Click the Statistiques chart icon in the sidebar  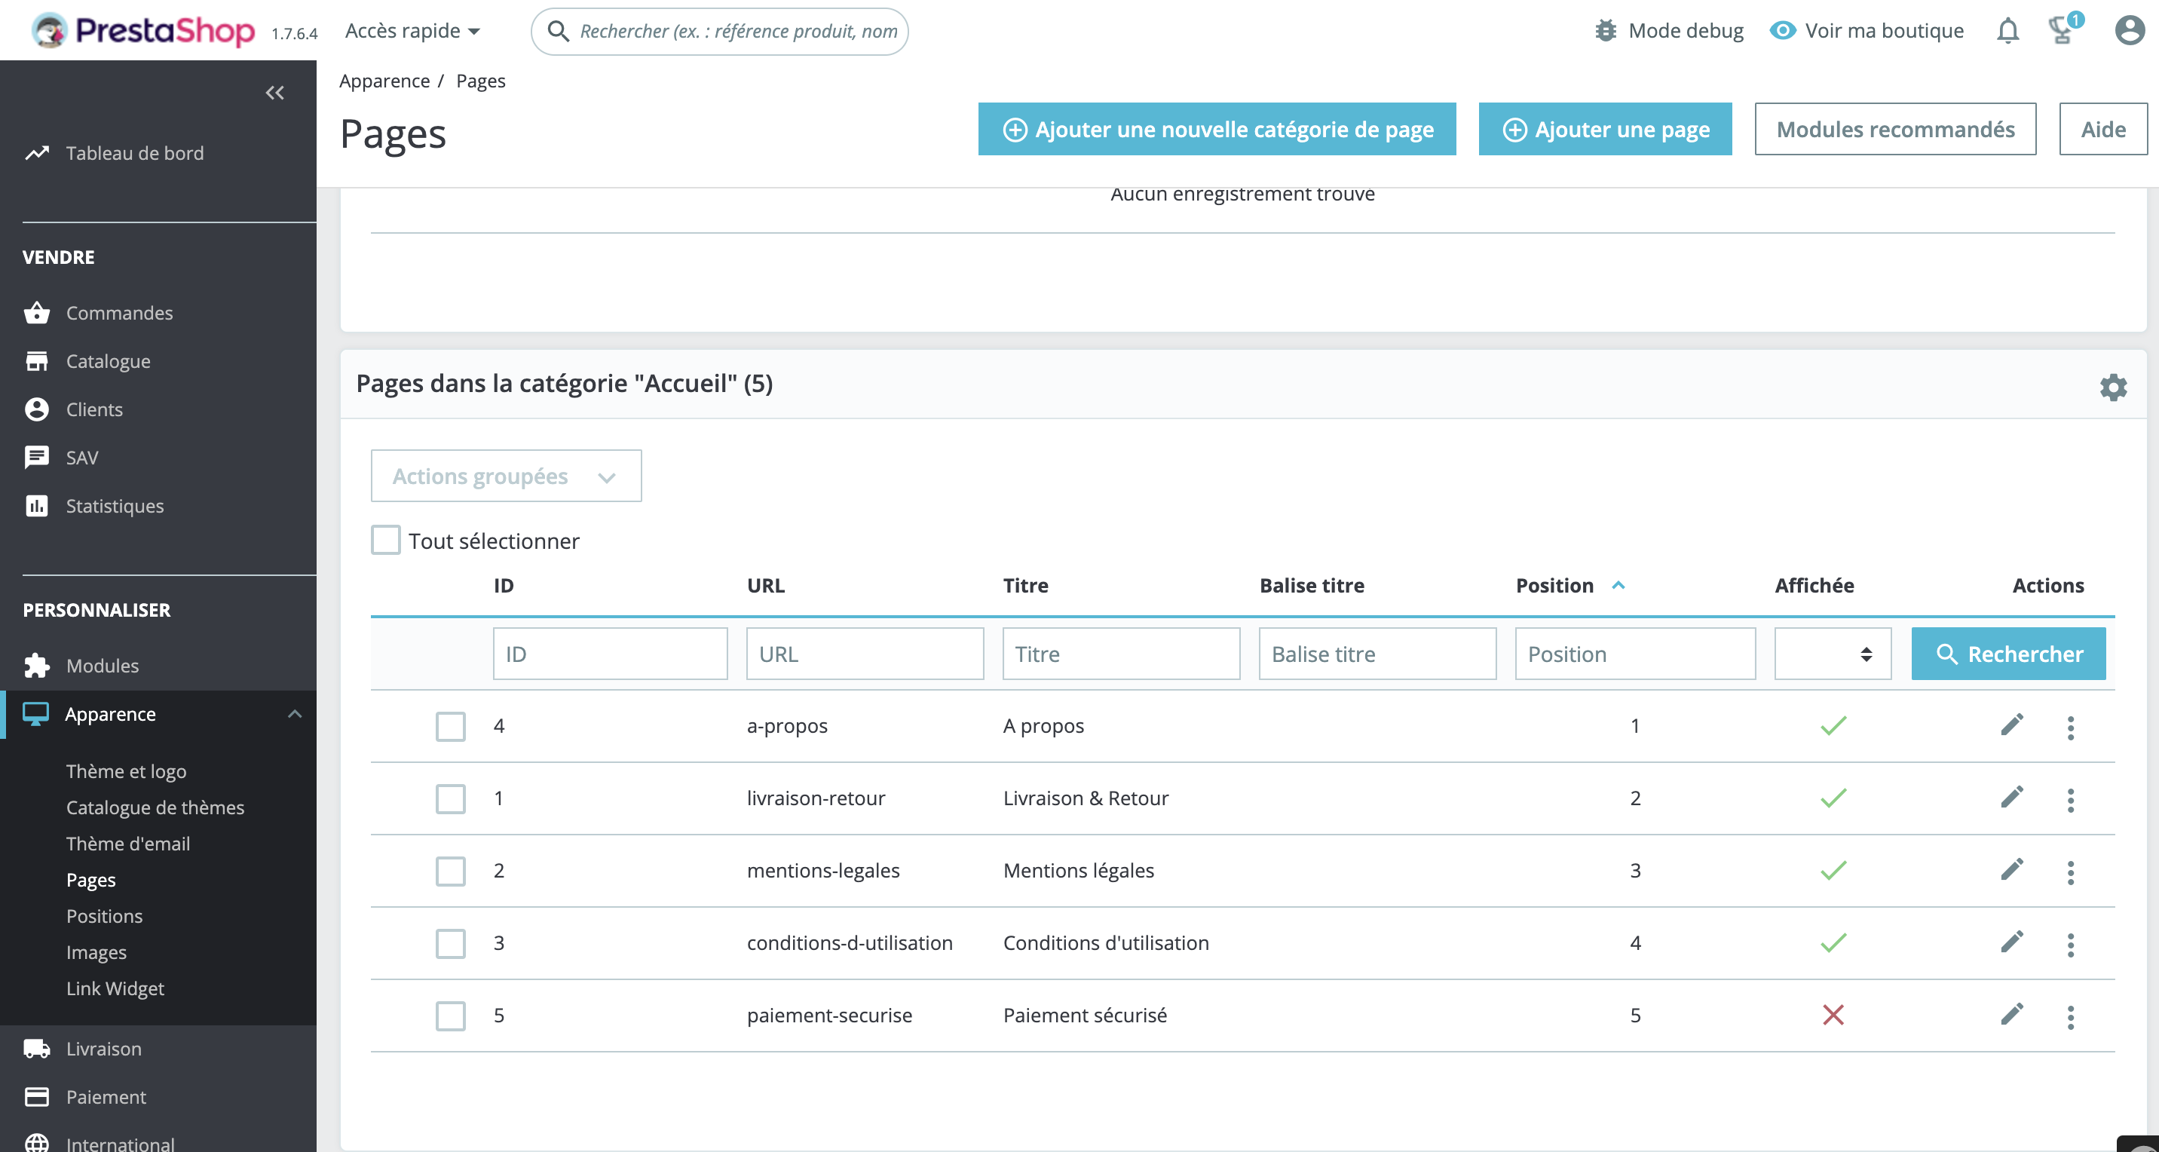tap(37, 506)
